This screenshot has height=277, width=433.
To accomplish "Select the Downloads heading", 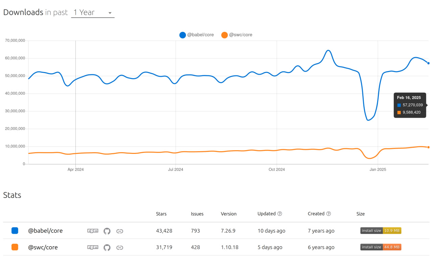I will [x=23, y=12].
